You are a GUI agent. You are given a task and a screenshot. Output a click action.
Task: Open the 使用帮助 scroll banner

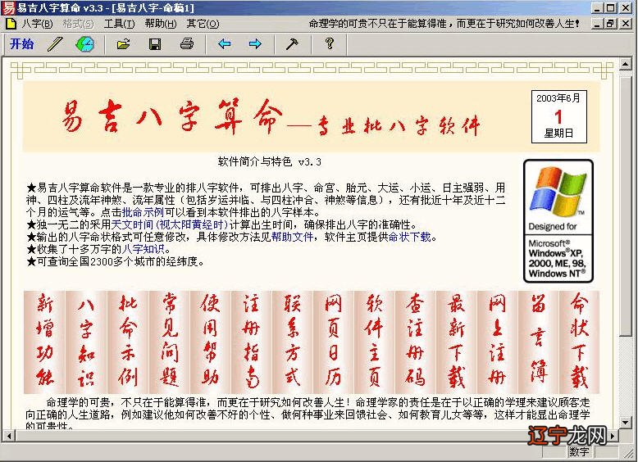click(210, 342)
